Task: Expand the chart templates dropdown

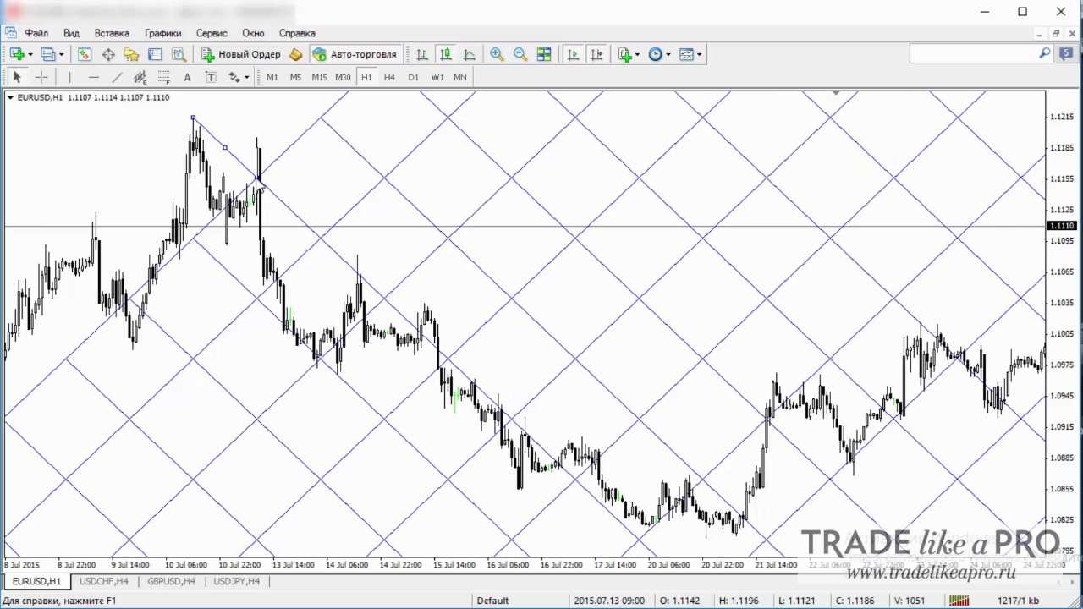Action: coord(699,55)
